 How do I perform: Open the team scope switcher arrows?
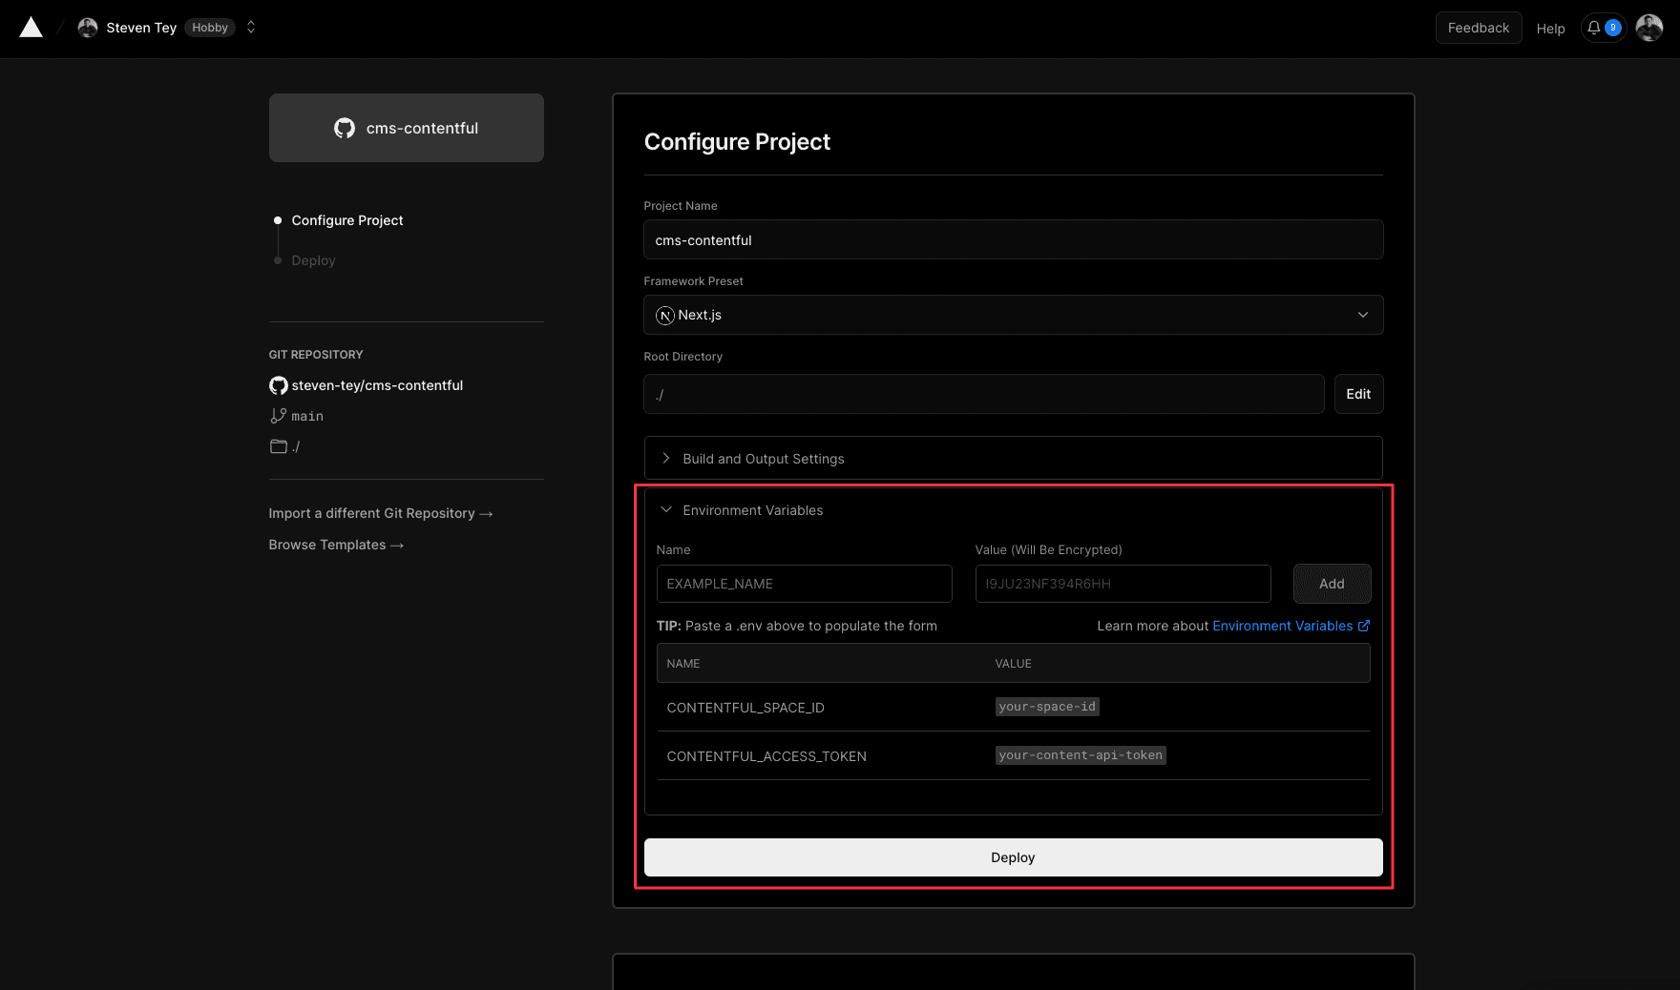tap(251, 28)
